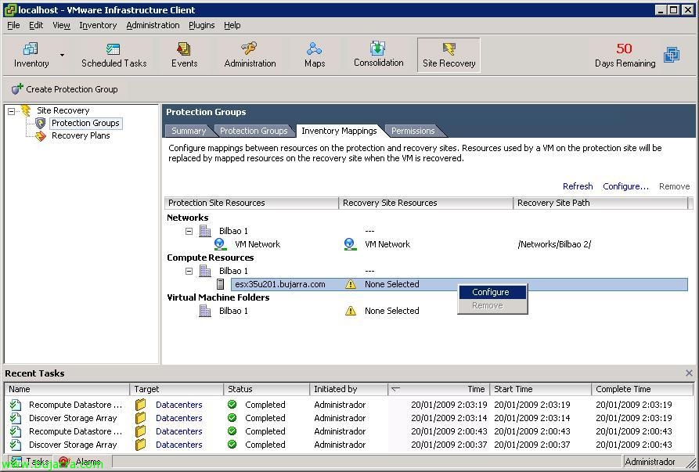Sort tasks by the Status column header
The width and height of the screenshot is (699, 472).
click(266, 389)
